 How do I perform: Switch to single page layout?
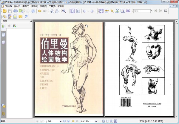[104, 121]
